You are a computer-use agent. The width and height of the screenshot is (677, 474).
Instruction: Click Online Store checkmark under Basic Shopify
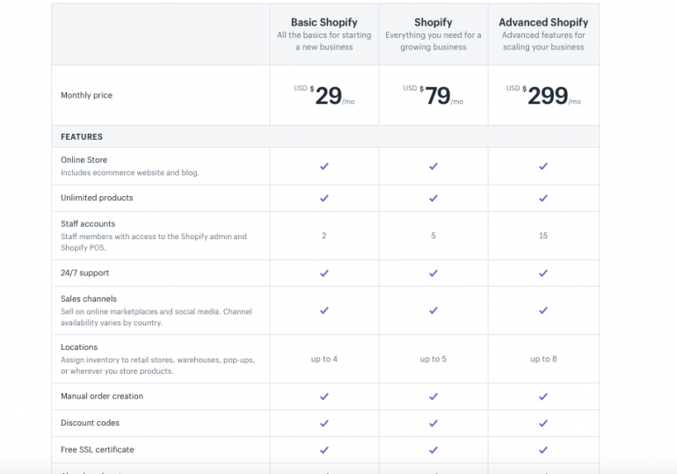point(324,166)
